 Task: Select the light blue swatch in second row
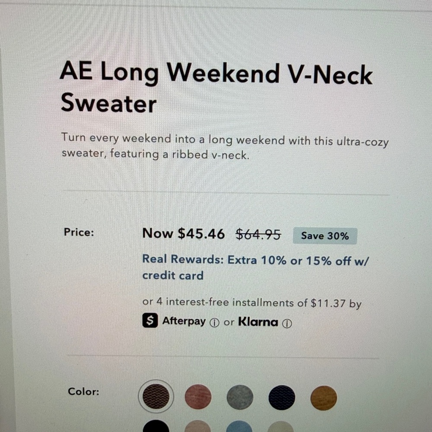239,426
